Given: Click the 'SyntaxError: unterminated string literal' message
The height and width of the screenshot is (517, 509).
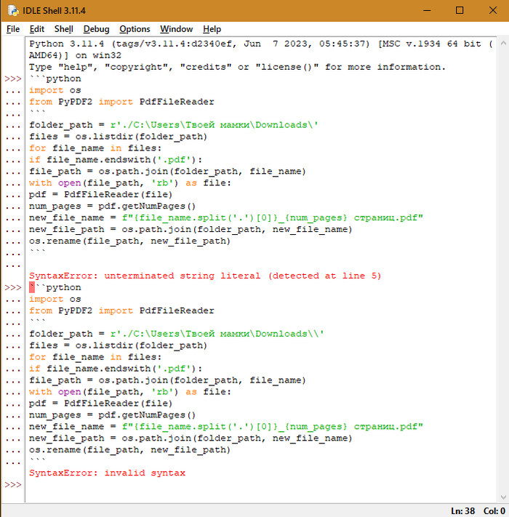Looking at the screenshot, I should click(205, 276).
